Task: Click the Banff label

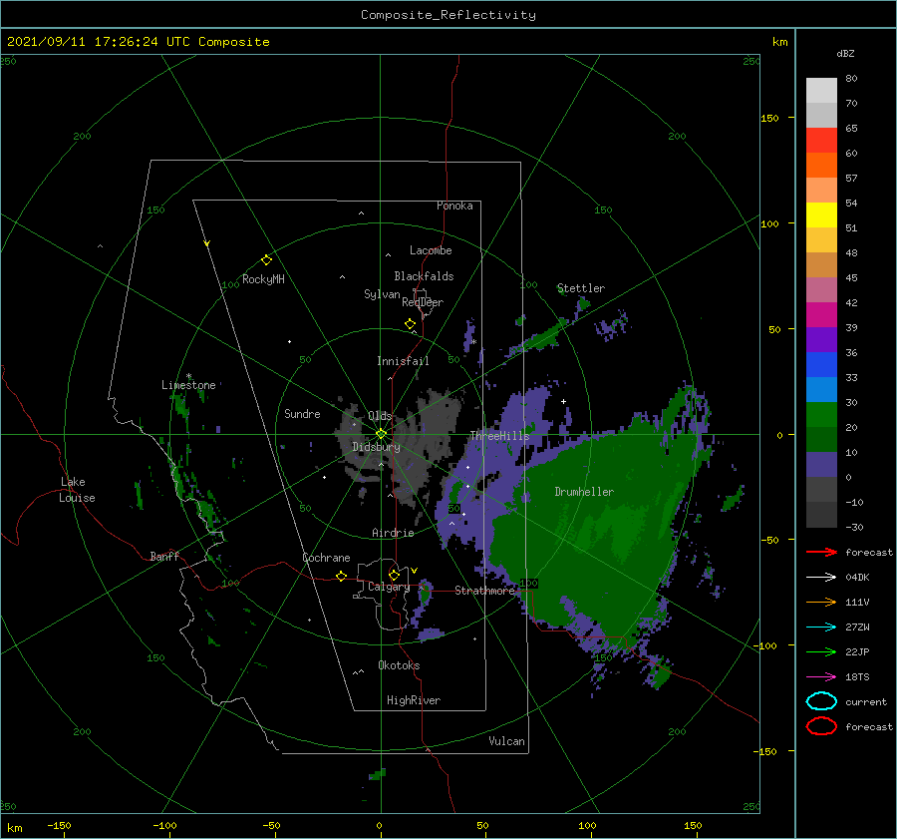Action: coord(164,556)
